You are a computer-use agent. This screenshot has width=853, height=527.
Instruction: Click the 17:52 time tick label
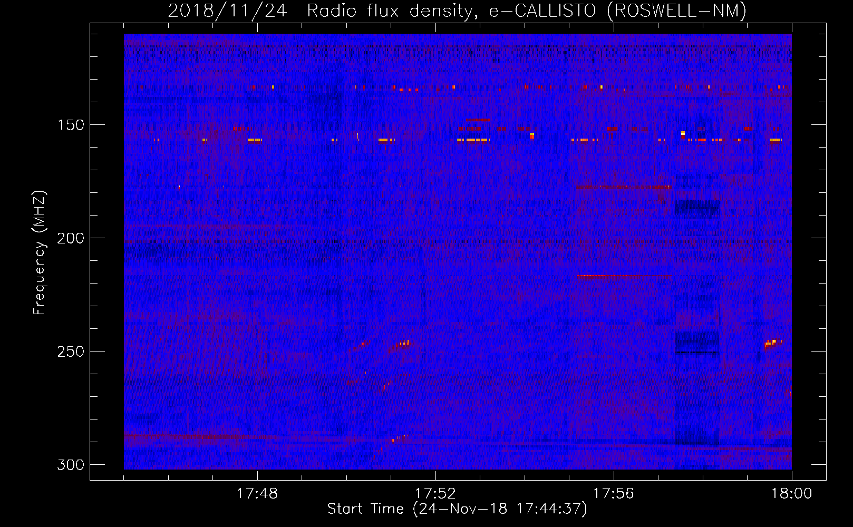pos(435,494)
